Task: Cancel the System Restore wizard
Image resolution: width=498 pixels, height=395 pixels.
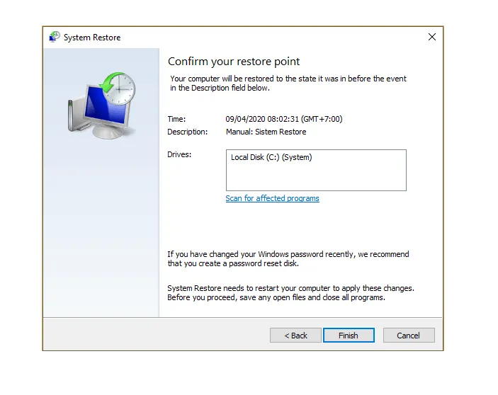Action: pyautogui.click(x=409, y=335)
